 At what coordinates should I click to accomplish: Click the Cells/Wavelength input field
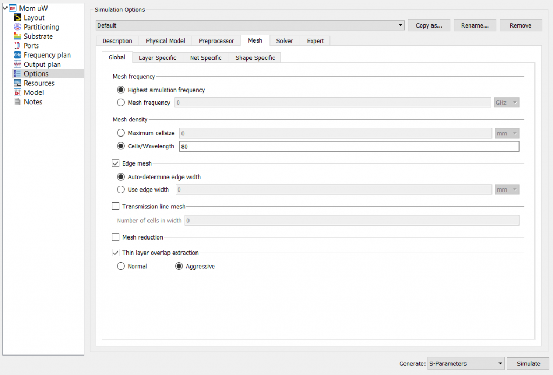[x=349, y=147]
